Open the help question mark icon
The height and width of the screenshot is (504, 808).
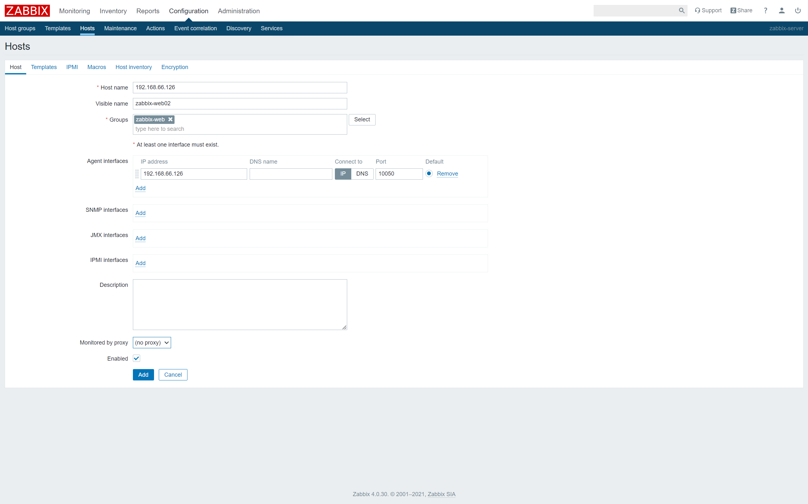(x=766, y=11)
